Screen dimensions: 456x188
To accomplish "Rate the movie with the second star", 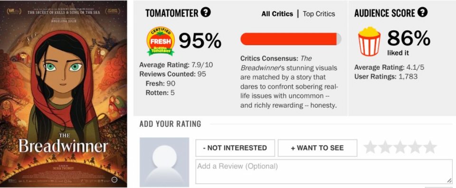I will (385, 147).
